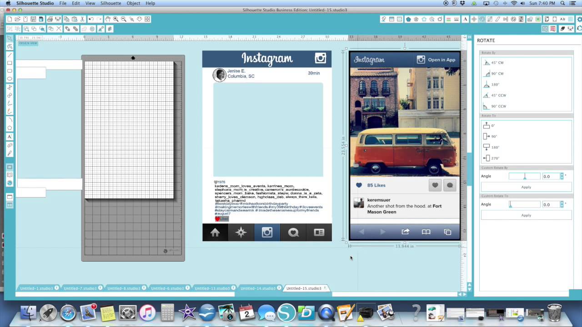Click the Zoom Out magnifier icon
Image resolution: width=582 pixels, height=327 pixels.
[124, 19]
